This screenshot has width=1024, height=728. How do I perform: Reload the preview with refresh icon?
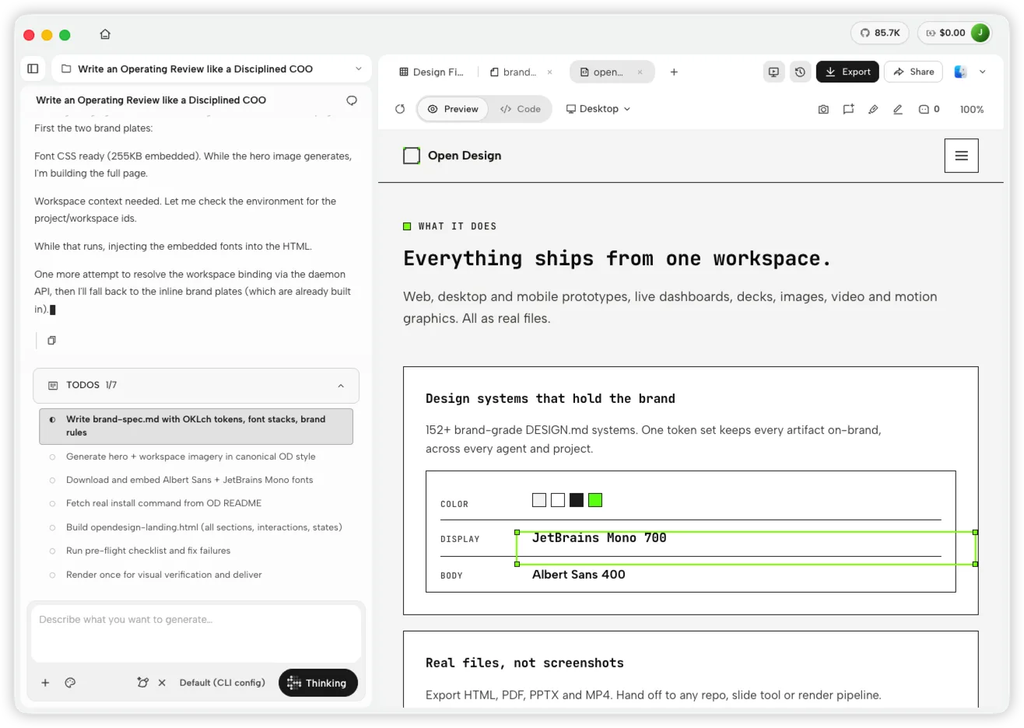point(400,109)
